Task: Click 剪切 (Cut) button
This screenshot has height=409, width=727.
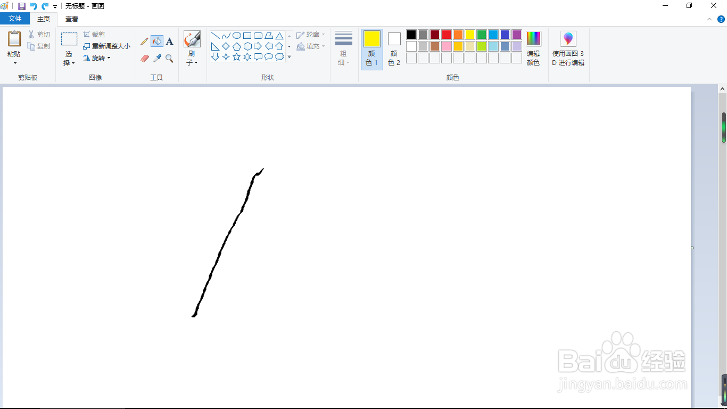Action: tap(39, 35)
